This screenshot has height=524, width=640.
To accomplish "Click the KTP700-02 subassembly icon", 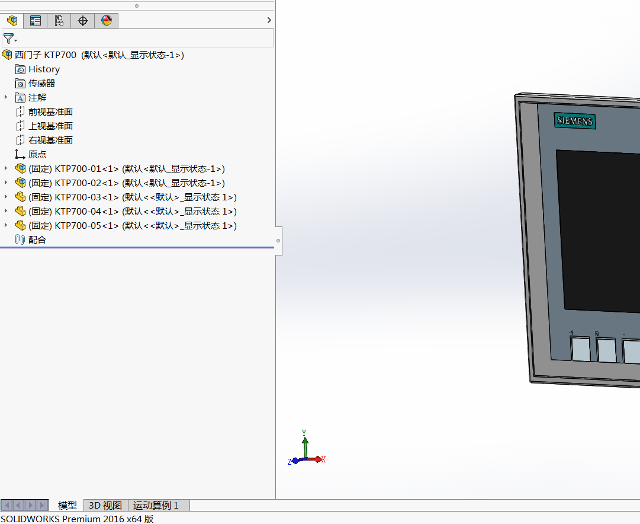I will [x=20, y=183].
